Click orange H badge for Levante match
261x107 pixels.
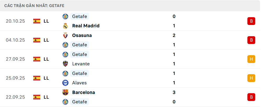251,59
